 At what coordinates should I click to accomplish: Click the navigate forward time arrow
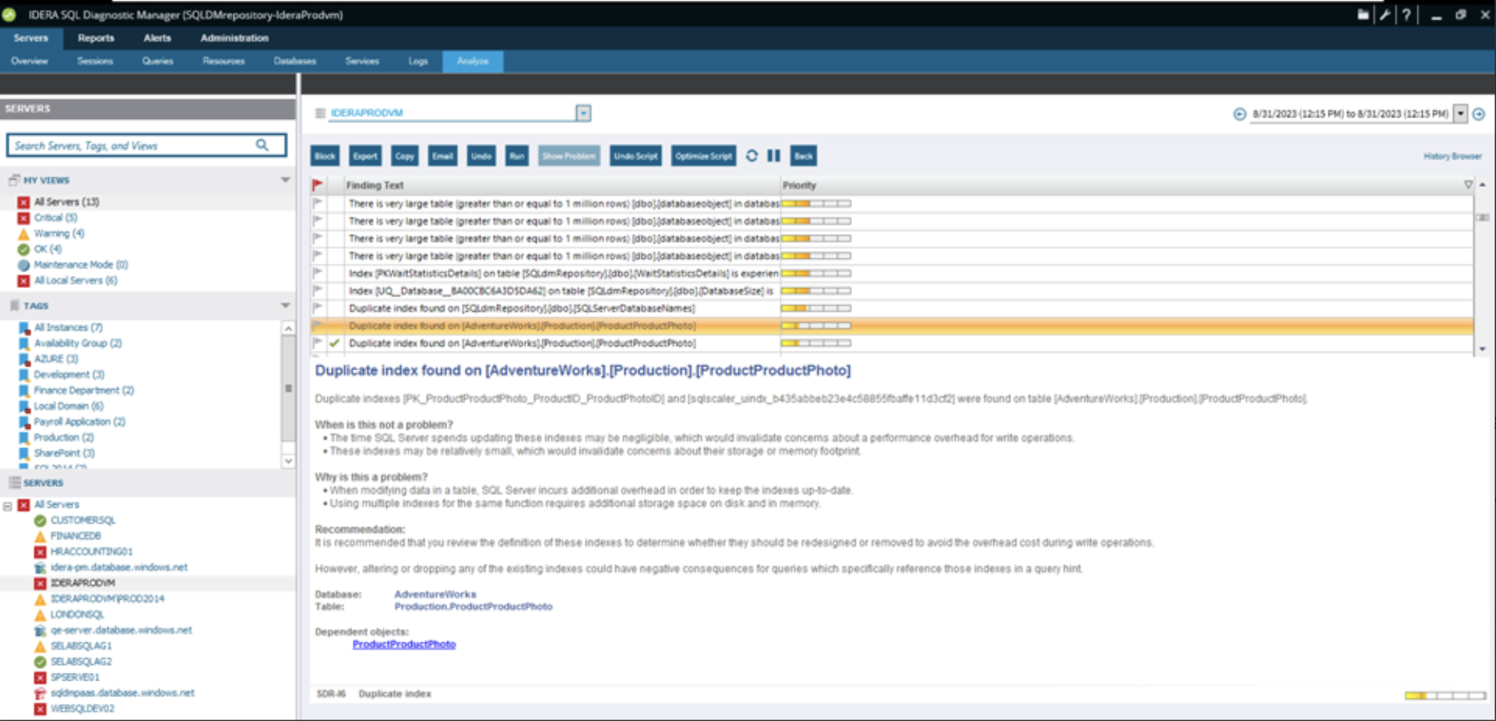[1479, 114]
